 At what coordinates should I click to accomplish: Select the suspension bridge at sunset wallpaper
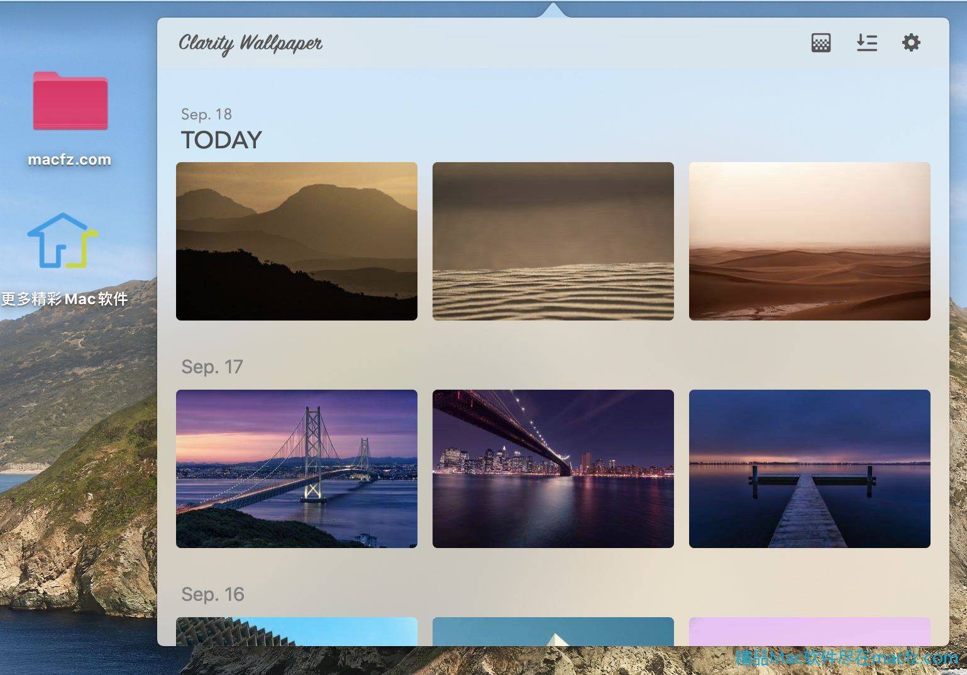click(x=296, y=469)
